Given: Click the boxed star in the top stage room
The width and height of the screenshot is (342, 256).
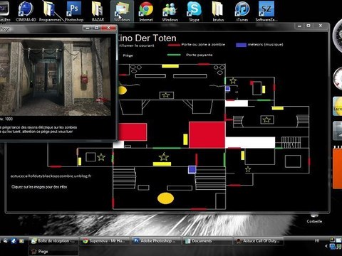Looking at the screenshot, I should 166,95.
